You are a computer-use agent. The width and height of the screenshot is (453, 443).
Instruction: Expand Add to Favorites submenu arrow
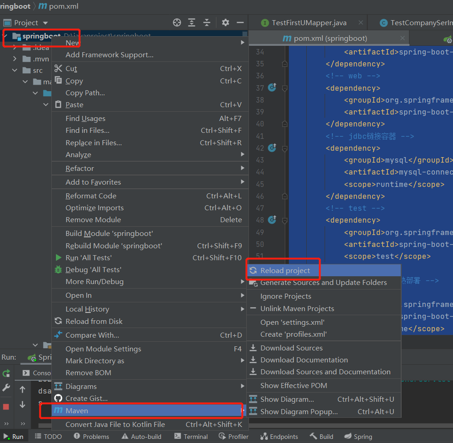pyautogui.click(x=243, y=182)
